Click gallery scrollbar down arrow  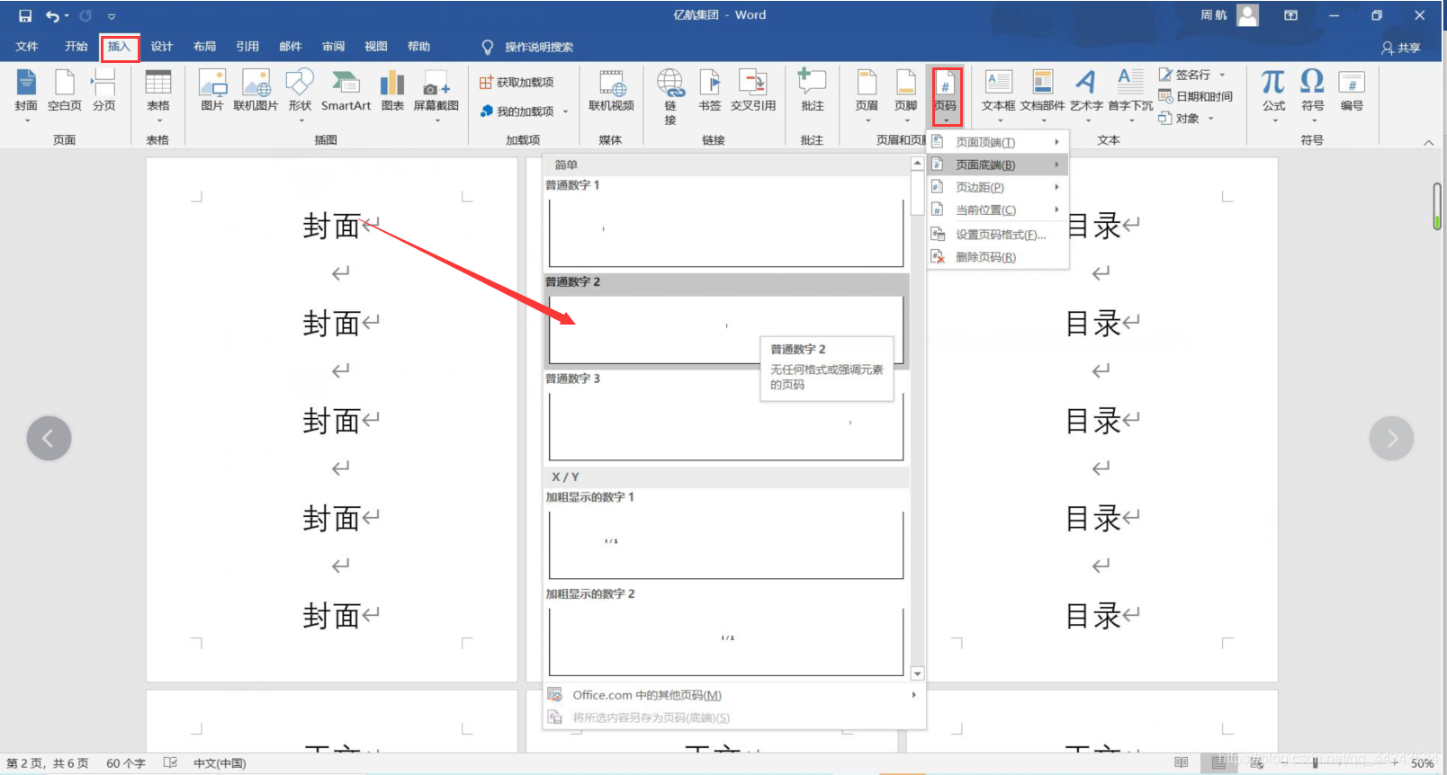tap(917, 673)
